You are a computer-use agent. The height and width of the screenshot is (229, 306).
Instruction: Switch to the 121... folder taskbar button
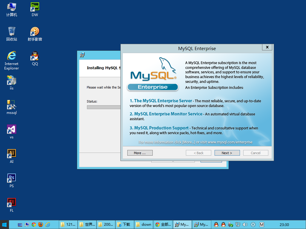pos(68,225)
